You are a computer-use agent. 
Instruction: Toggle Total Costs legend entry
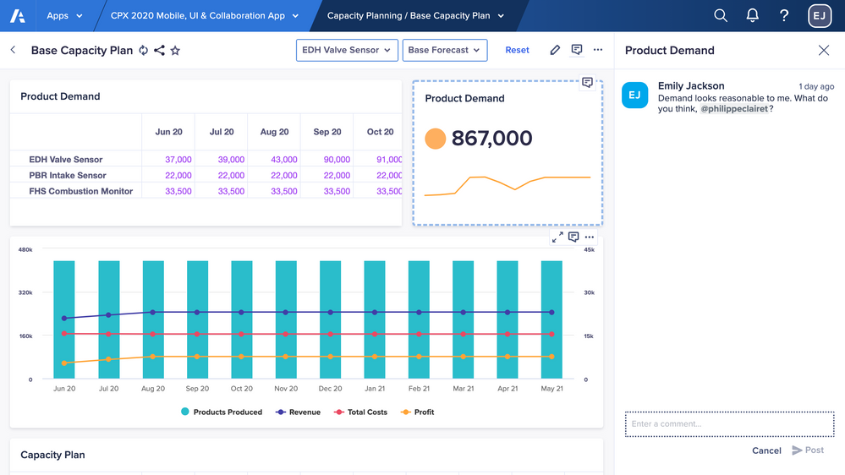360,412
